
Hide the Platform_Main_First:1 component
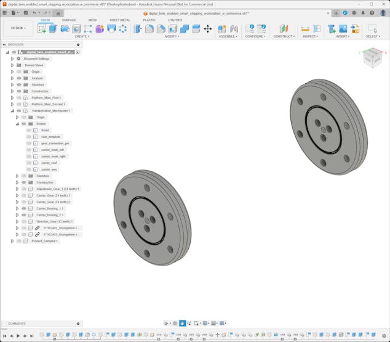pyautogui.click(x=19, y=98)
